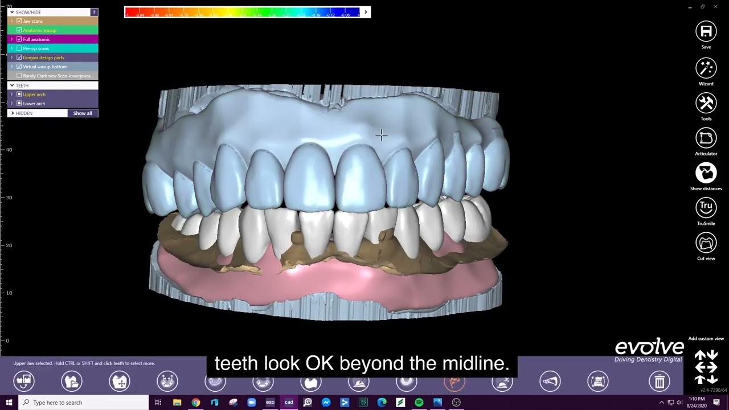729x410 pixels.
Task: Uncheck the Anatomic waxup checkbox
Action: [x=19, y=30]
